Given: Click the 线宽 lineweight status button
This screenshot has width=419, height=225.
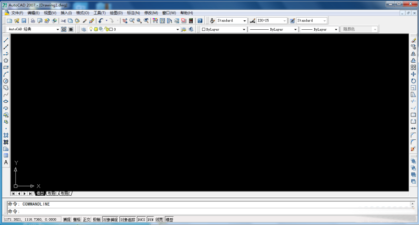Looking at the screenshot, I should [x=159, y=220].
